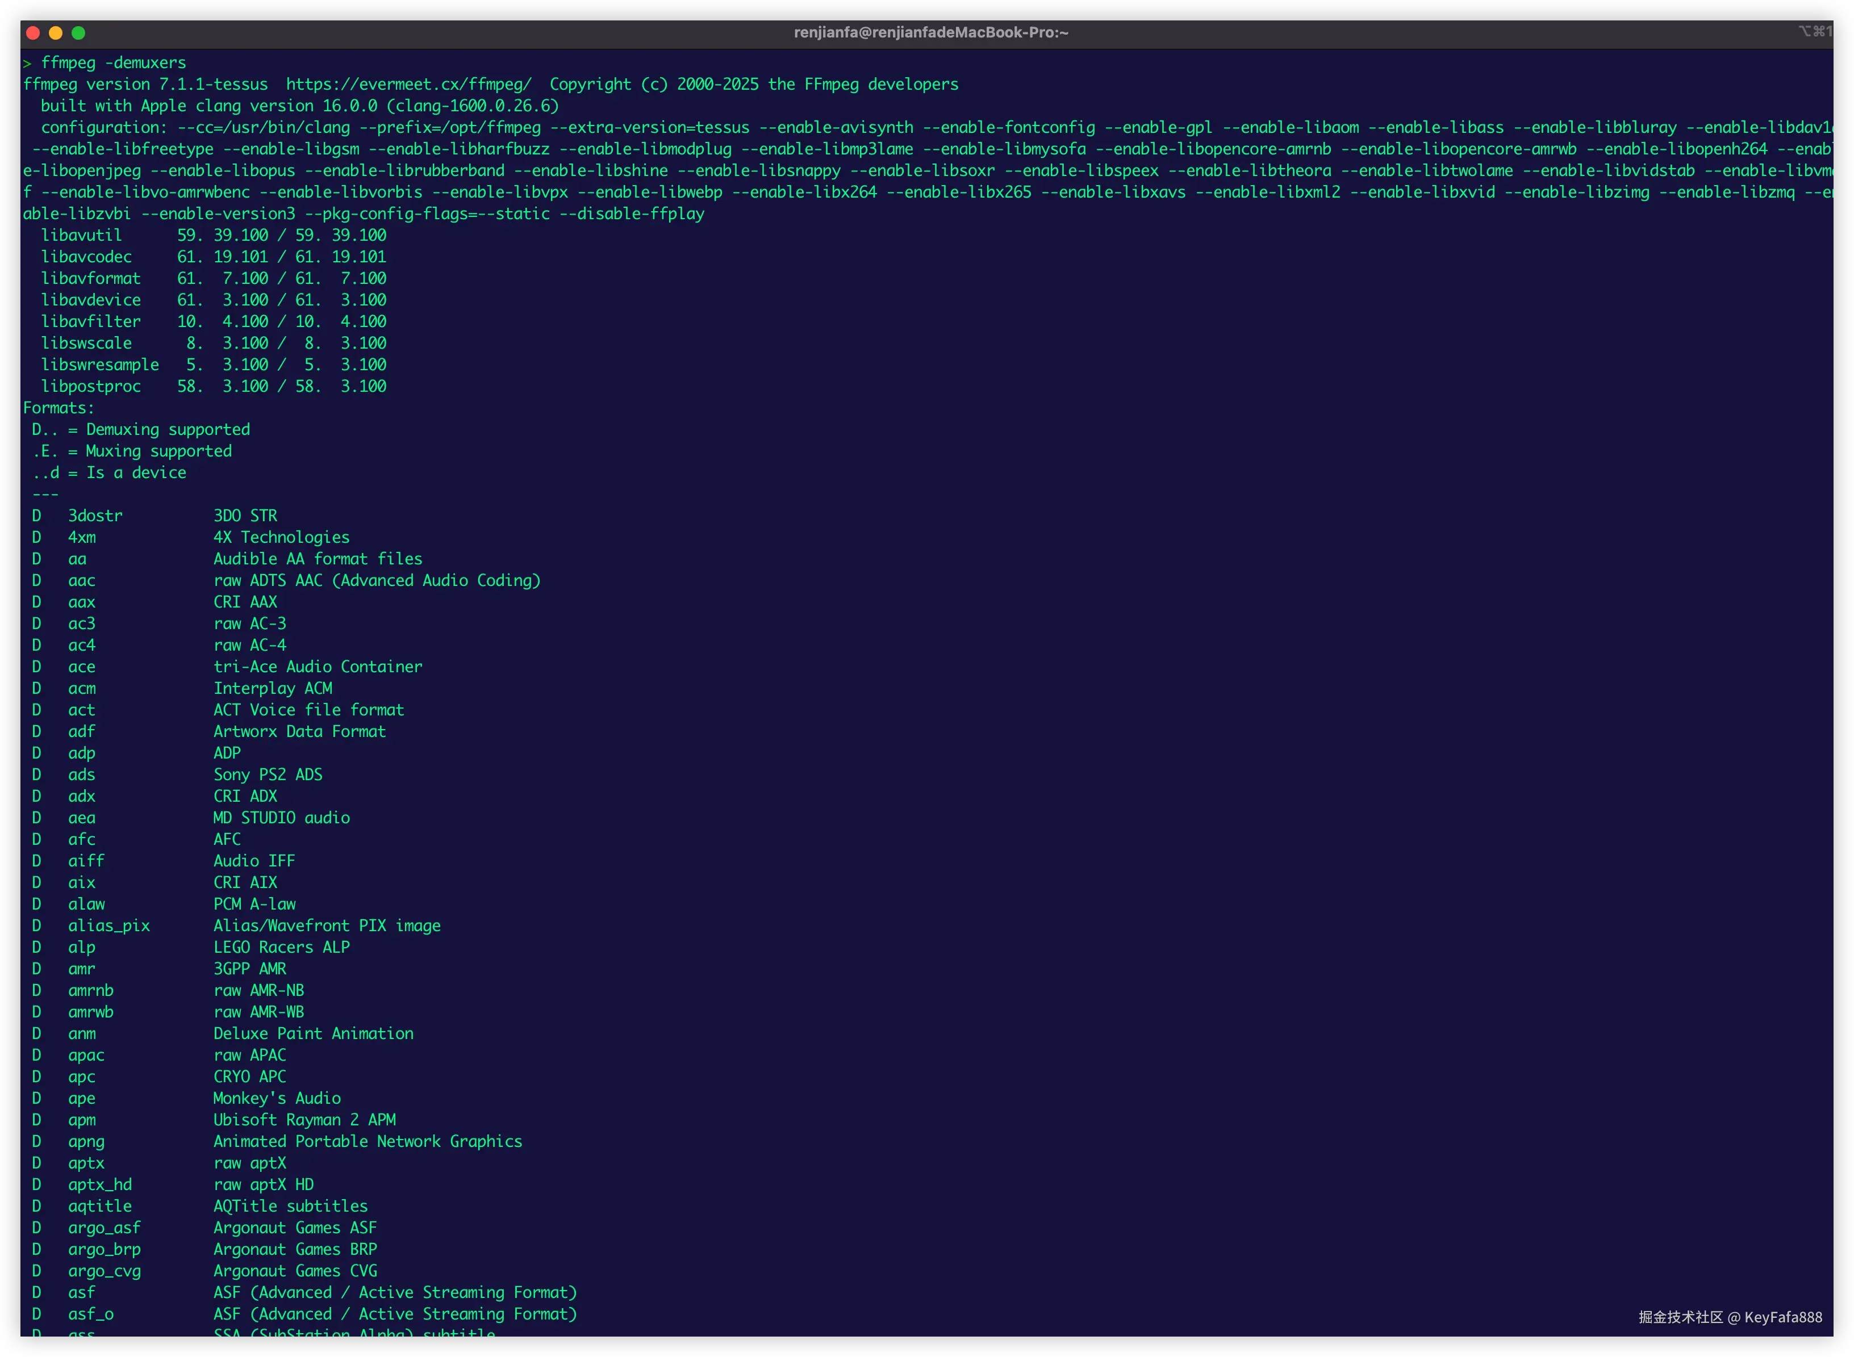Click the libavutil version line
The width and height of the screenshot is (1854, 1357).
click(x=214, y=235)
